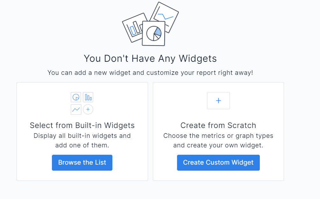The height and width of the screenshot is (199, 320).
Task: Select the pie chart widget icon
Action: click(76, 97)
